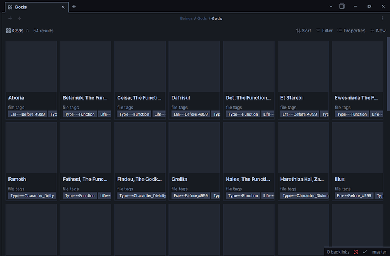Navigate back with the left arrow
This screenshot has width=390, height=256.
click(x=10, y=19)
